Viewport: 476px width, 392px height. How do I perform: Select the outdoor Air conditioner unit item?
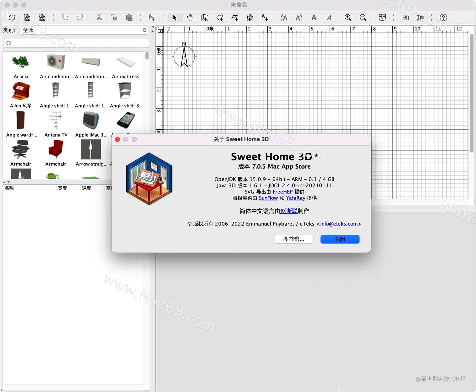pyautogui.click(x=56, y=67)
